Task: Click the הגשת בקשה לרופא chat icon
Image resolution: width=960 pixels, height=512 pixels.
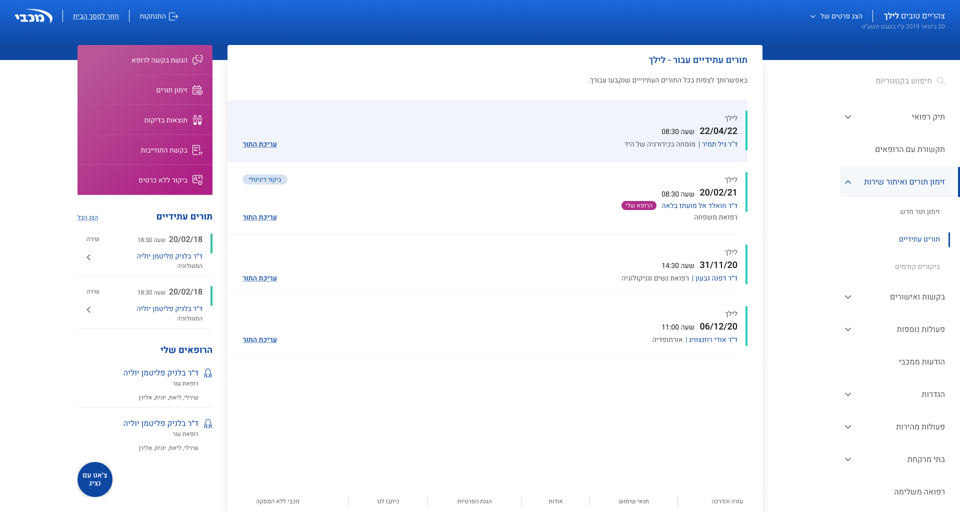Action: pyautogui.click(x=197, y=60)
